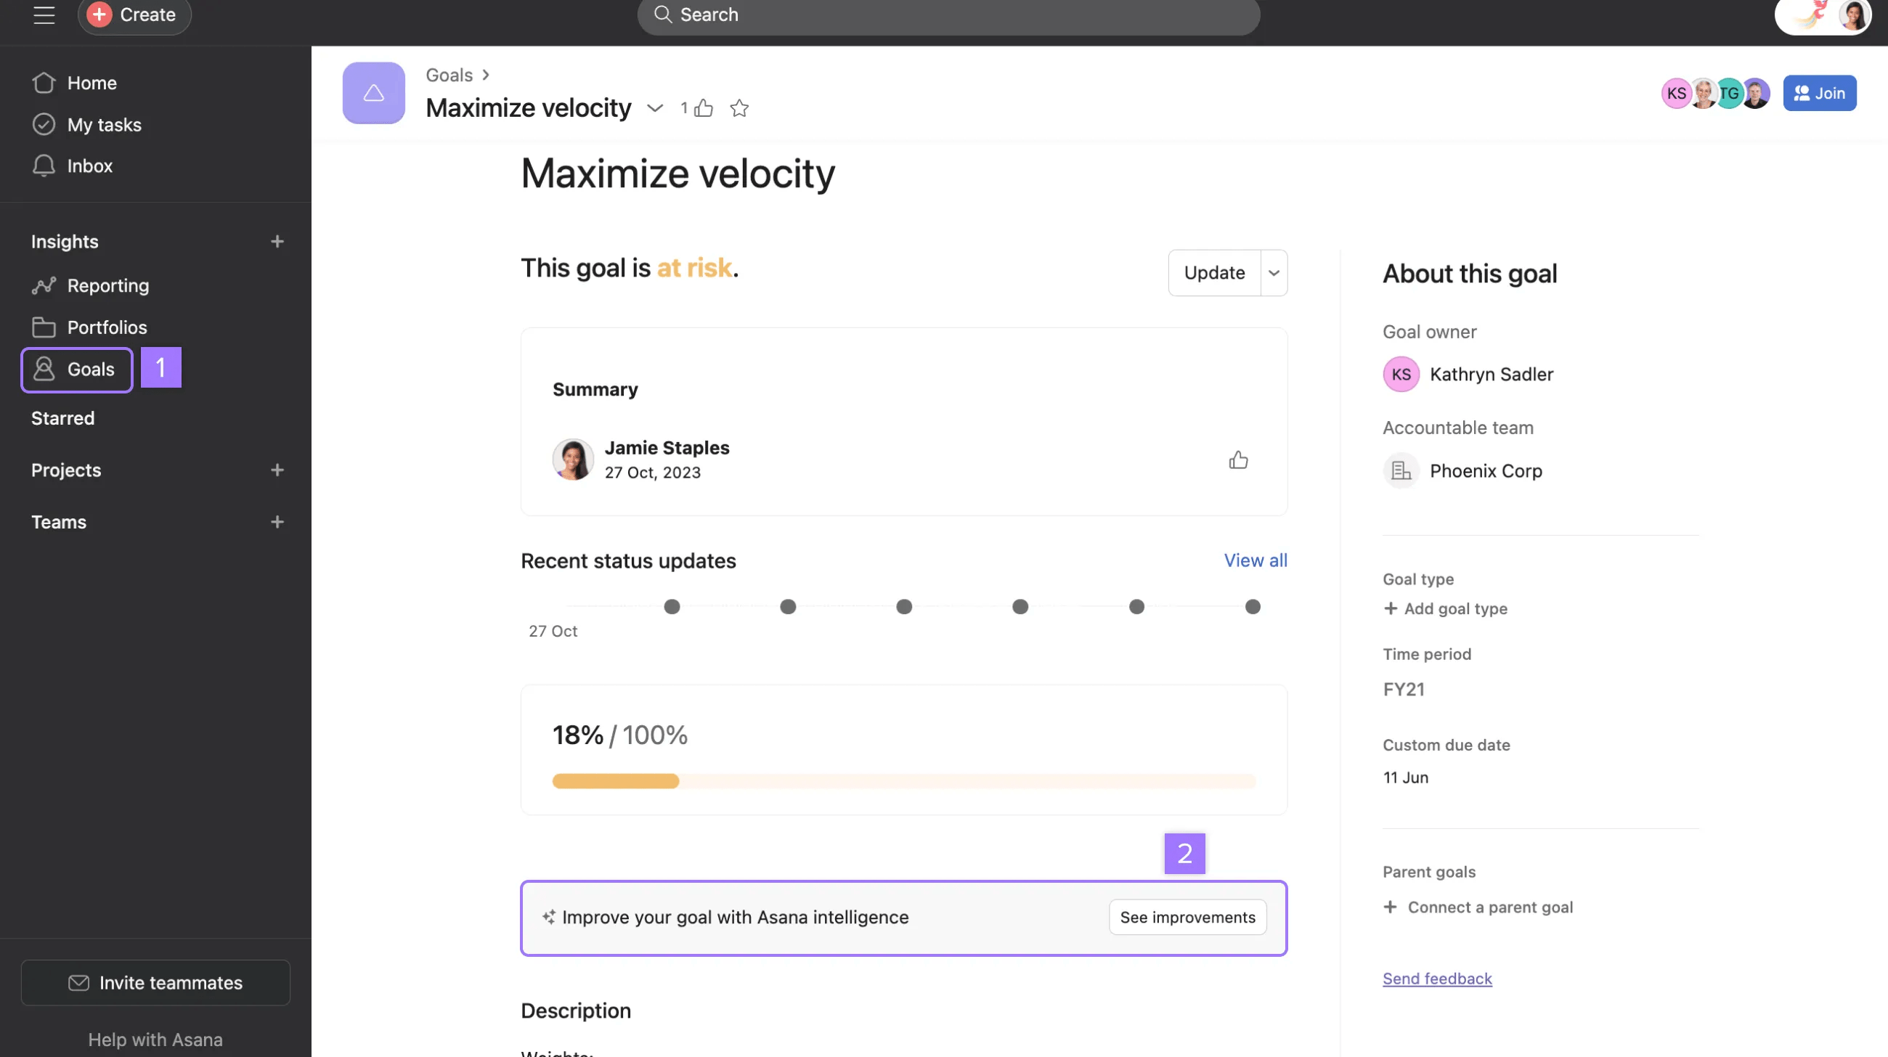Open Inbox from the sidebar bell icon
Viewport: 1888px width, 1057px height.
point(44,166)
